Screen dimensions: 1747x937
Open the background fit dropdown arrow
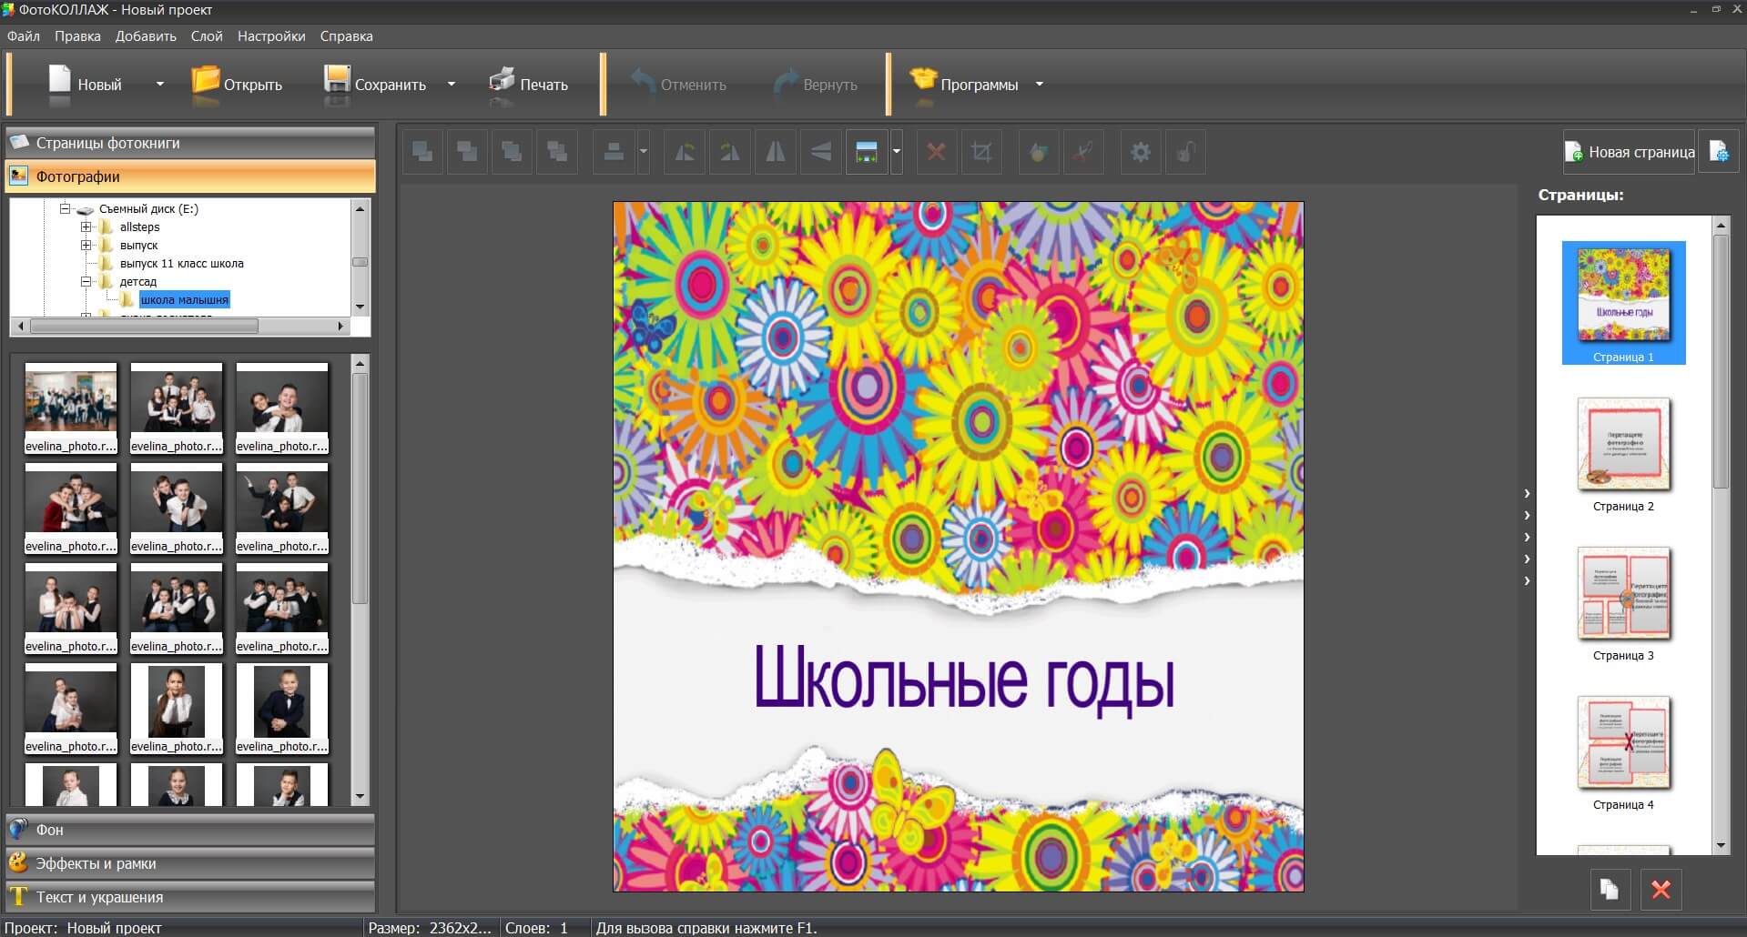[x=897, y=152]
